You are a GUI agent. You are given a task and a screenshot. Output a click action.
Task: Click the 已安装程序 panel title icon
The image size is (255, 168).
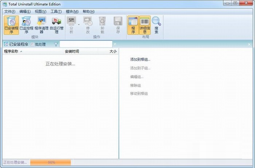(x=6, y=44)
